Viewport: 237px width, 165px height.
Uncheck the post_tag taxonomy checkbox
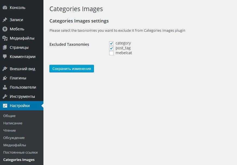click(111, 48)
